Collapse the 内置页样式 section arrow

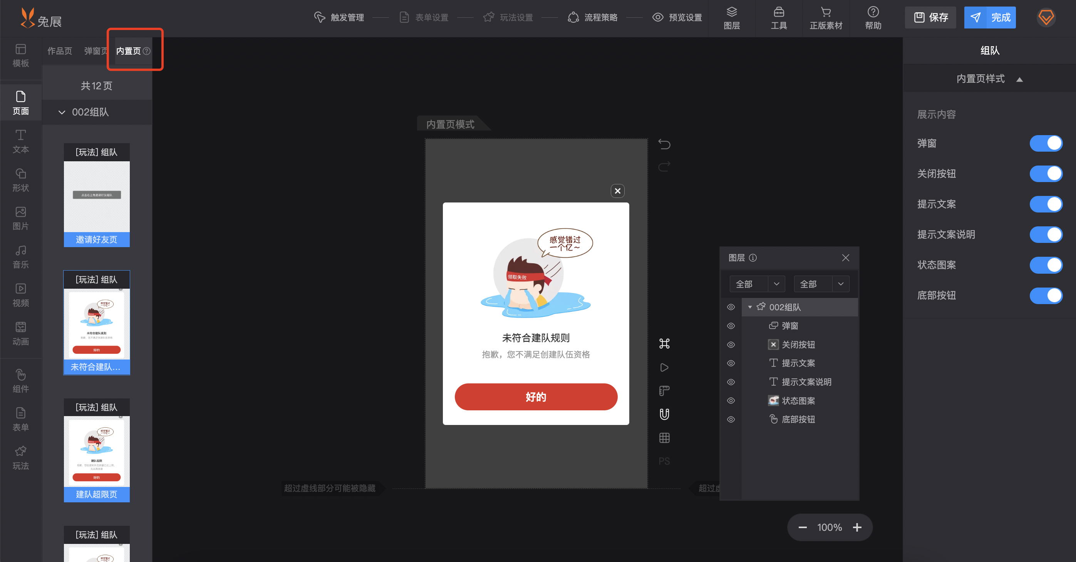1019,79
